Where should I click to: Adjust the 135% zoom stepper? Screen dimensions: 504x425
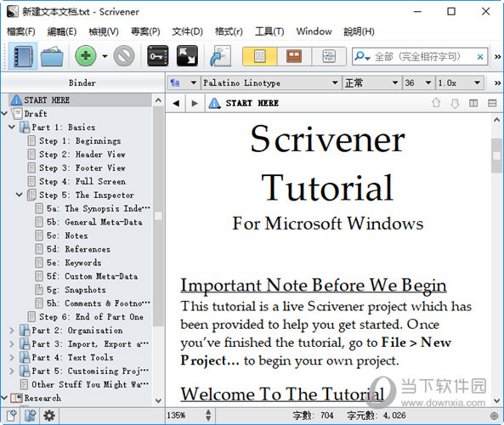[x=208, y=416]
